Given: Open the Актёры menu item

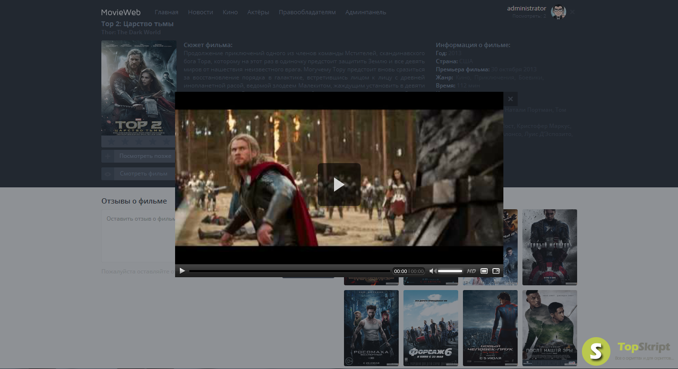Looking at the screenshot, I should click(x=258, y=12).
